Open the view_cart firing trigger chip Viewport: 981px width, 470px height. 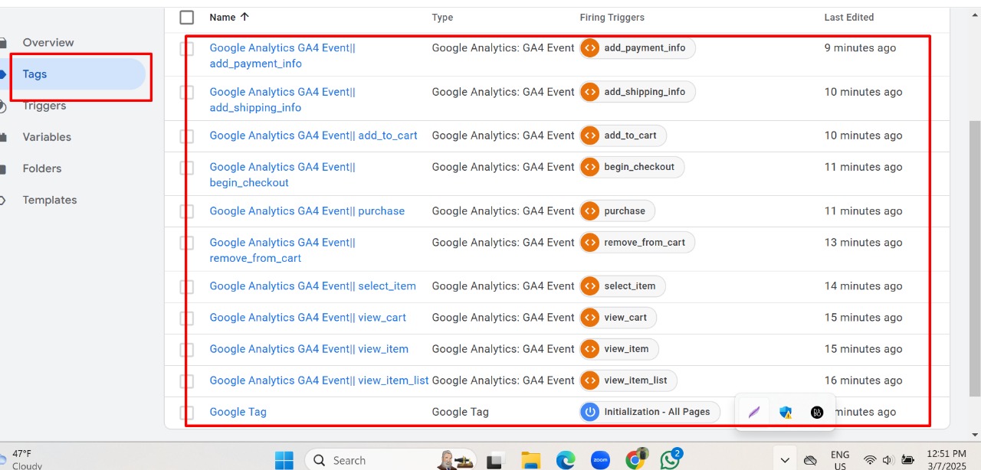[618, 318]
